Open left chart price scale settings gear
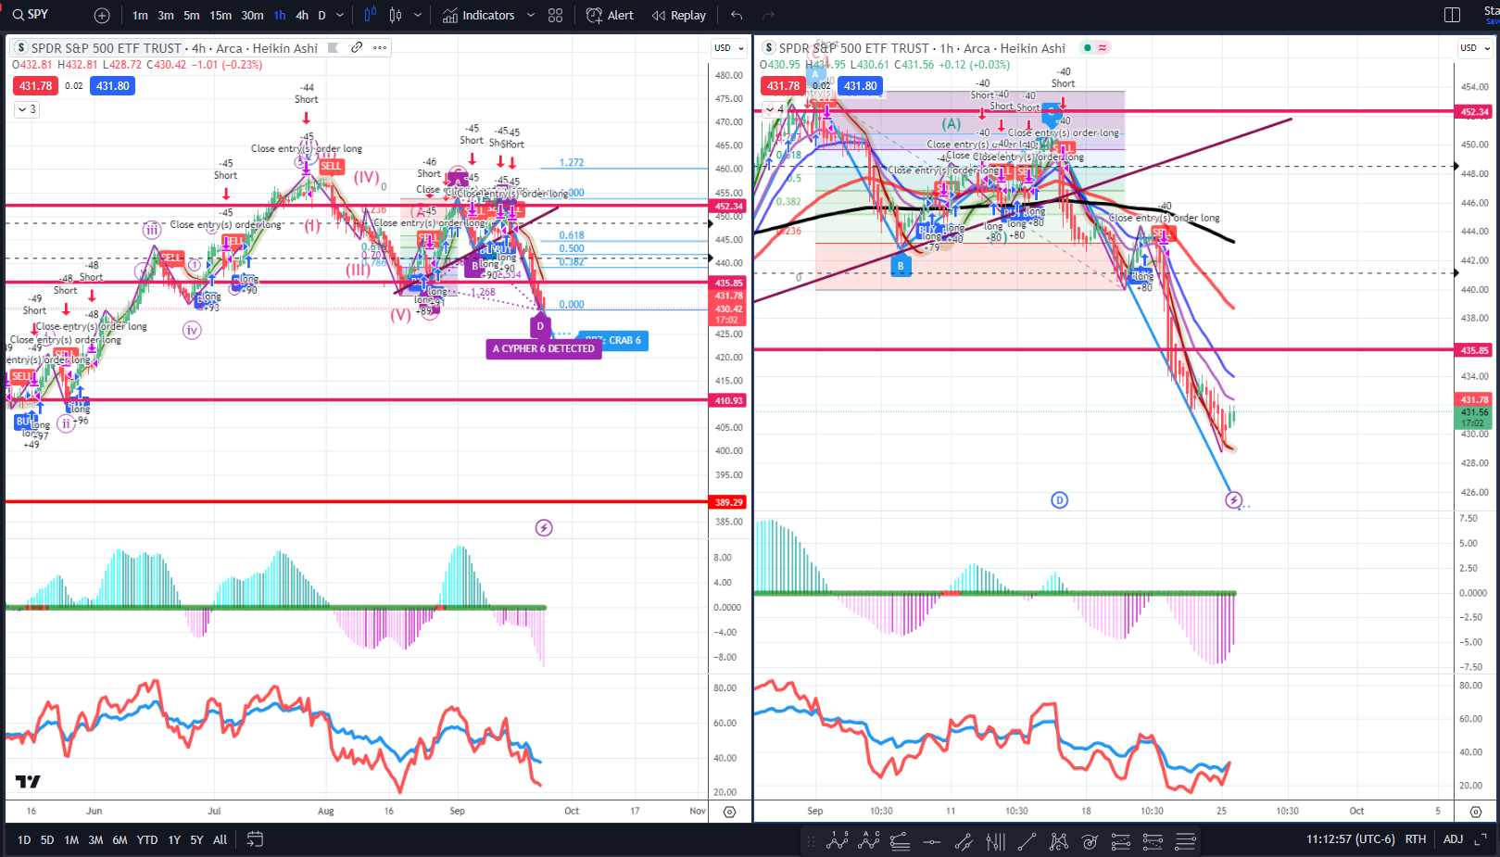 click(x=729, y=812)
